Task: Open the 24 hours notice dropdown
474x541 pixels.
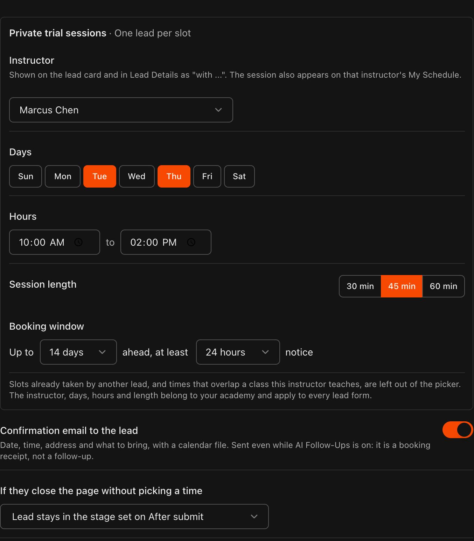Action: 238,352
